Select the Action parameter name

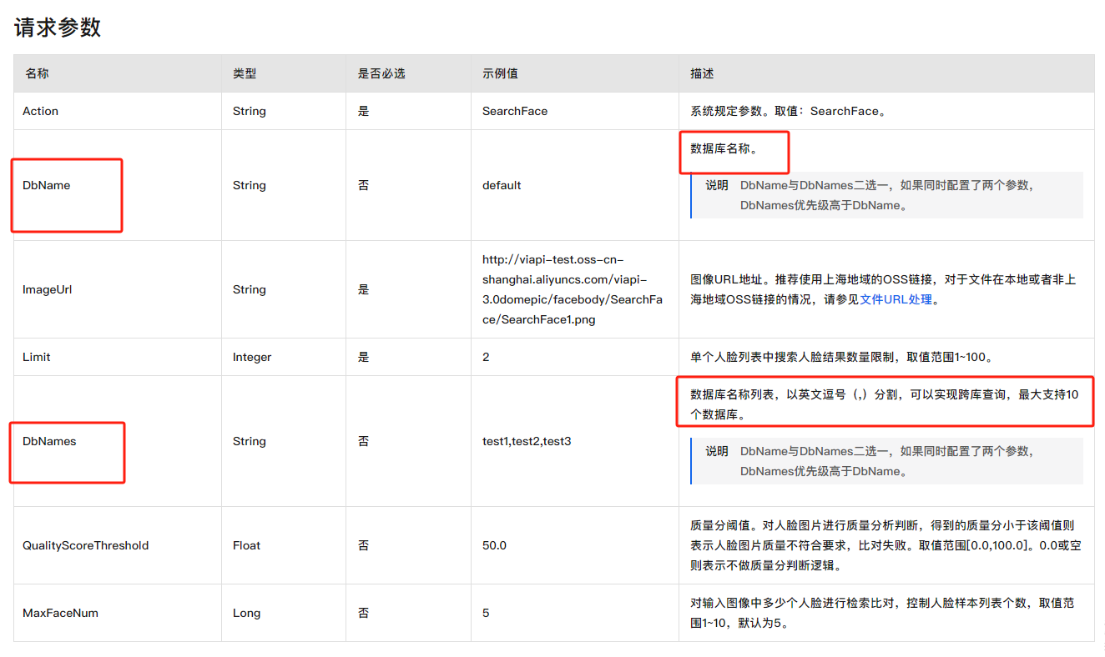(x=40, y=111)
